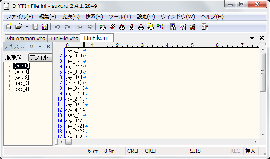Open type-specific settings wrench icon

182,27
